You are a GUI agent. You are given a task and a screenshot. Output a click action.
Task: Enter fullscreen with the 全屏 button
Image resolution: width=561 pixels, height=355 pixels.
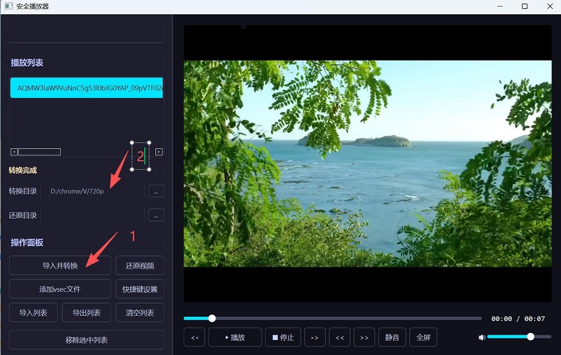click(x=423, y=337)
